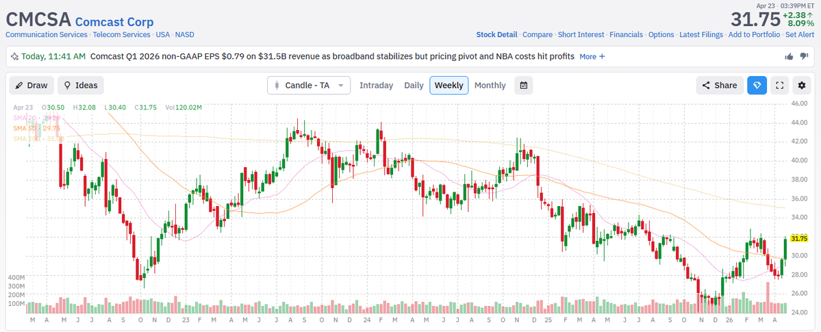The height and width of the screenshot is (332, 821).
Task: Share the chart
Action: tap(720, 86)
